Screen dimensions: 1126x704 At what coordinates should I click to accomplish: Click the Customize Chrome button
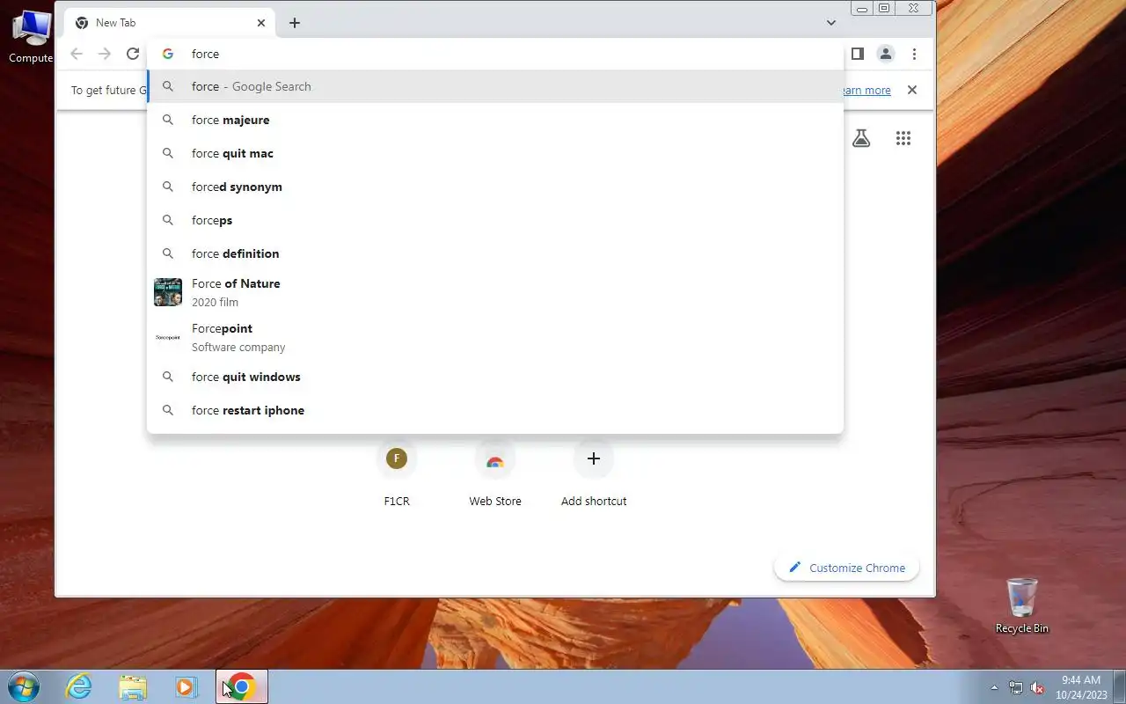click(x=846, y=568)
